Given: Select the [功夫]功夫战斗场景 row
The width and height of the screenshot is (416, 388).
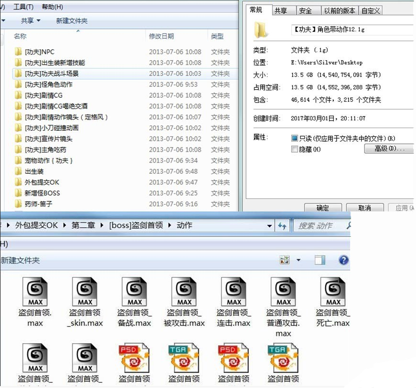Looking at the screenshot, I should click(125, 73).
